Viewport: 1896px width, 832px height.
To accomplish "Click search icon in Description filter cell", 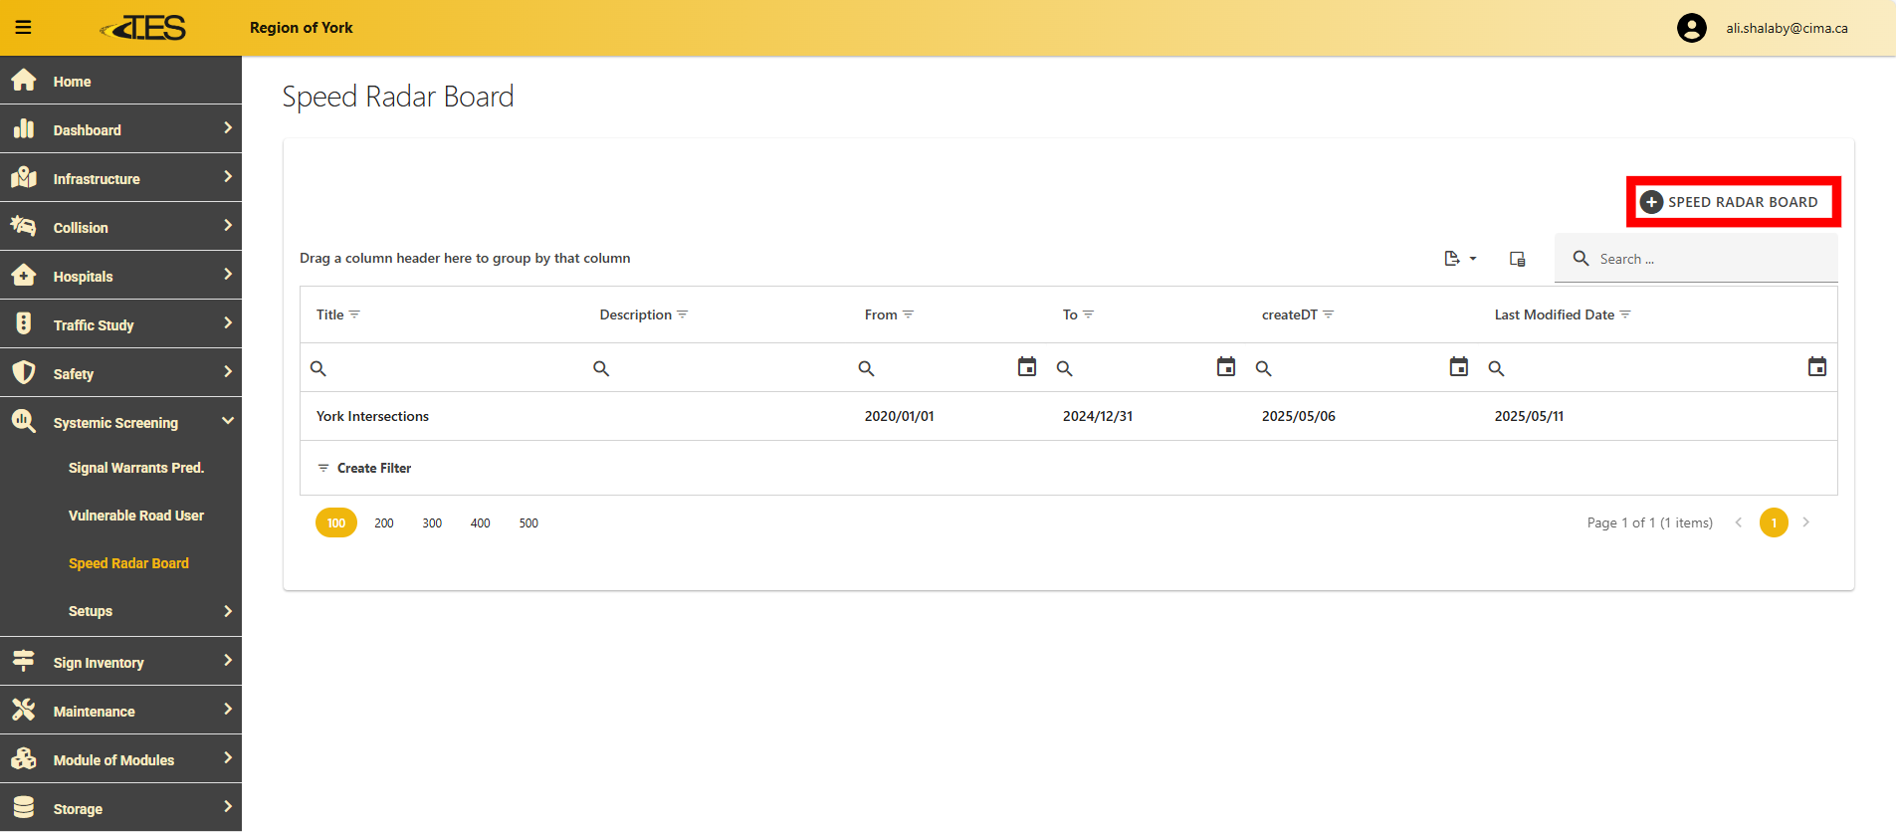I will (x=601, y=368).
